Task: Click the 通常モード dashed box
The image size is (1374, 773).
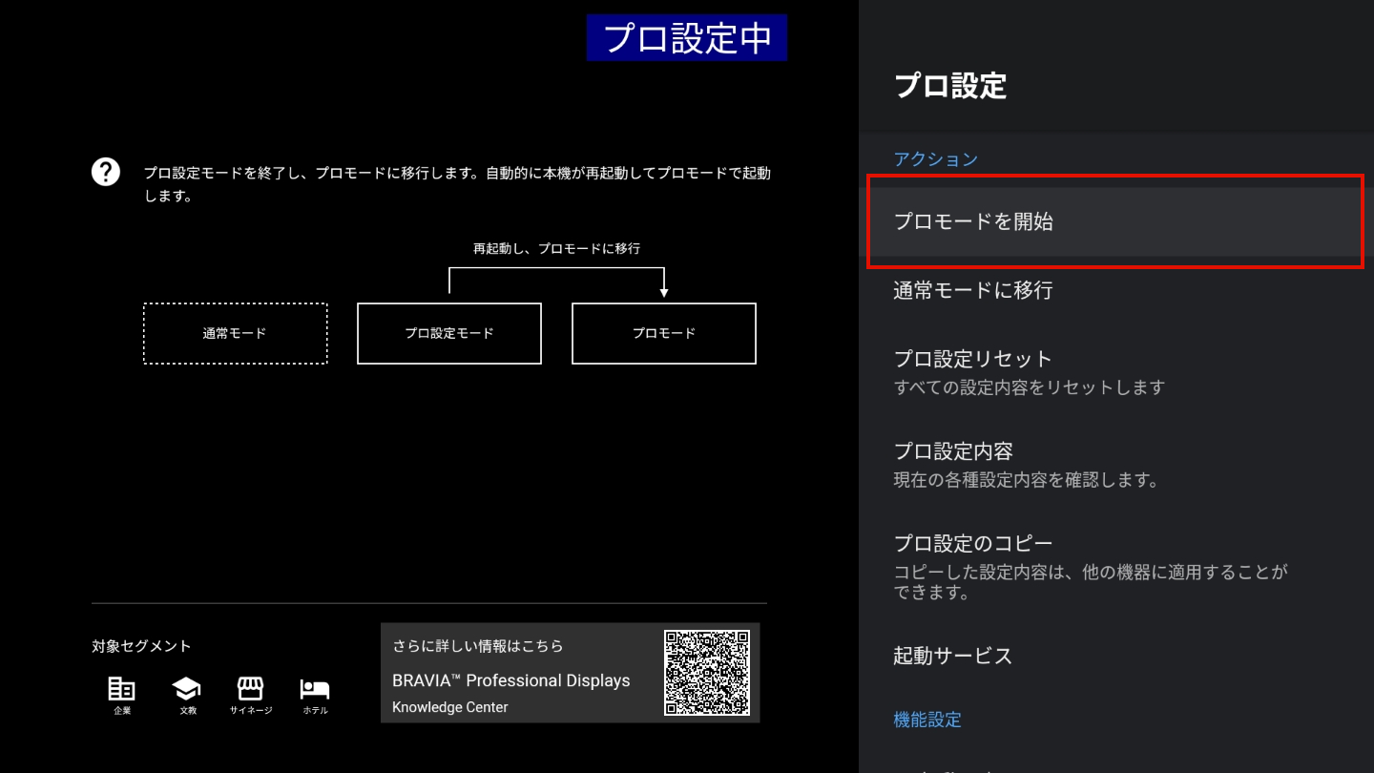Action: [x=235, y=333]
